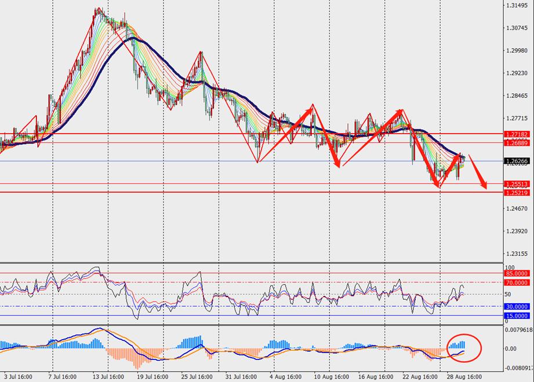Select the RSI 85.0000 overbought level label
Image resolution: width=534 pixels, height=382 pixels.
tap(517, 273)
